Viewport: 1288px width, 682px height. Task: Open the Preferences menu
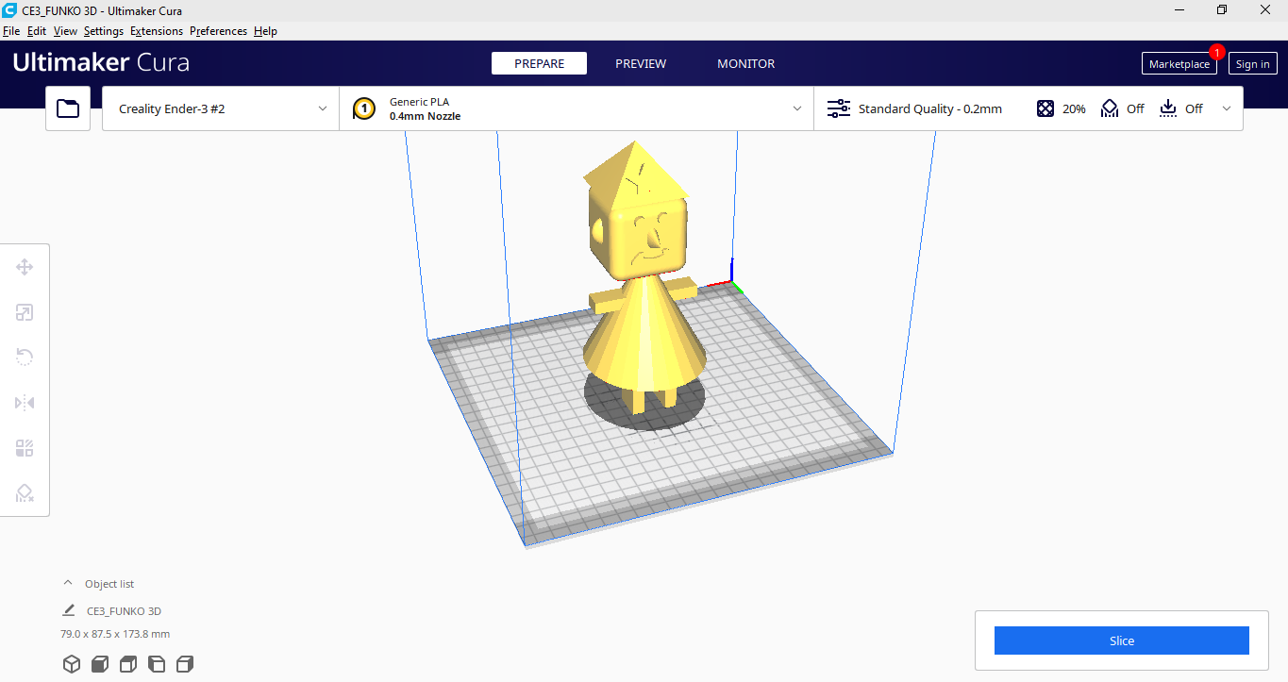tap(218, 31)
